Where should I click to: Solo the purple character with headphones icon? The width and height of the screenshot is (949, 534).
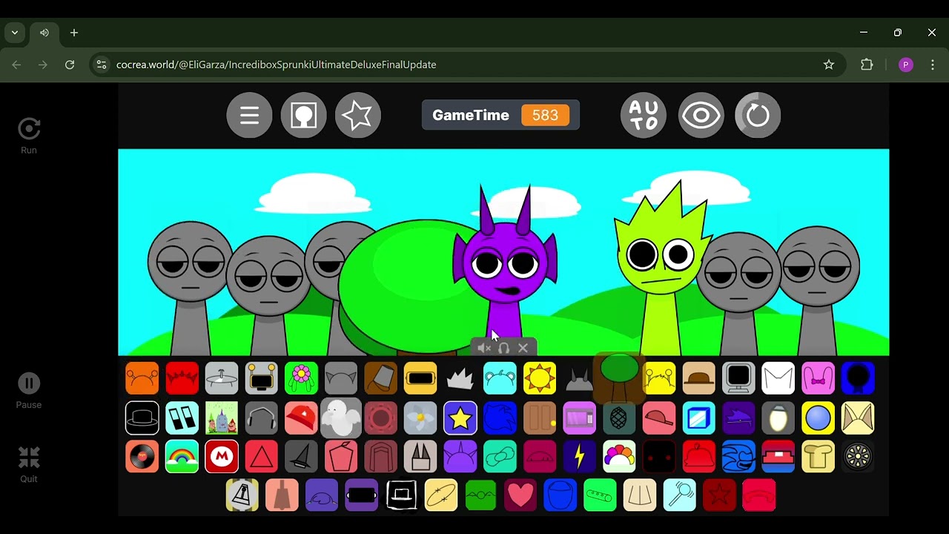[x=503, y=348]
